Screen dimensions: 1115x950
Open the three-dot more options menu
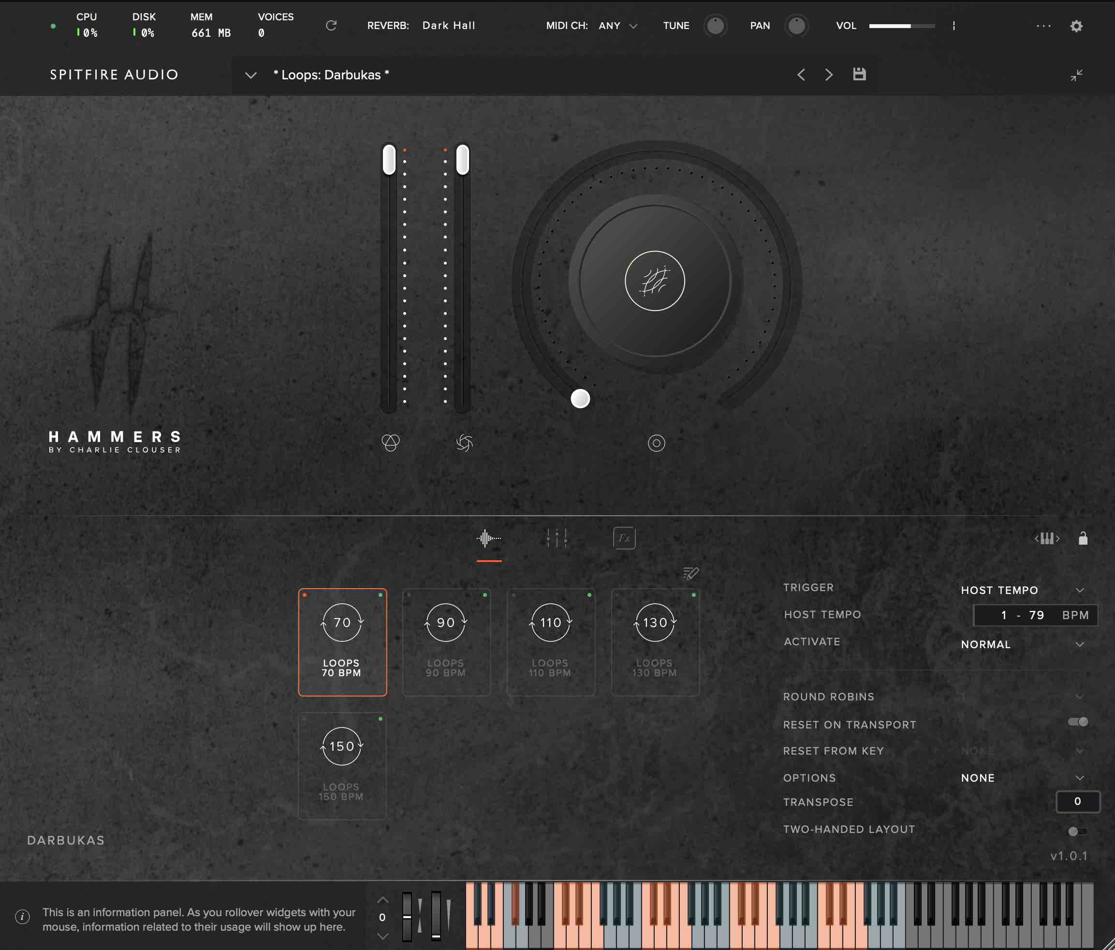pos(1043,26)
